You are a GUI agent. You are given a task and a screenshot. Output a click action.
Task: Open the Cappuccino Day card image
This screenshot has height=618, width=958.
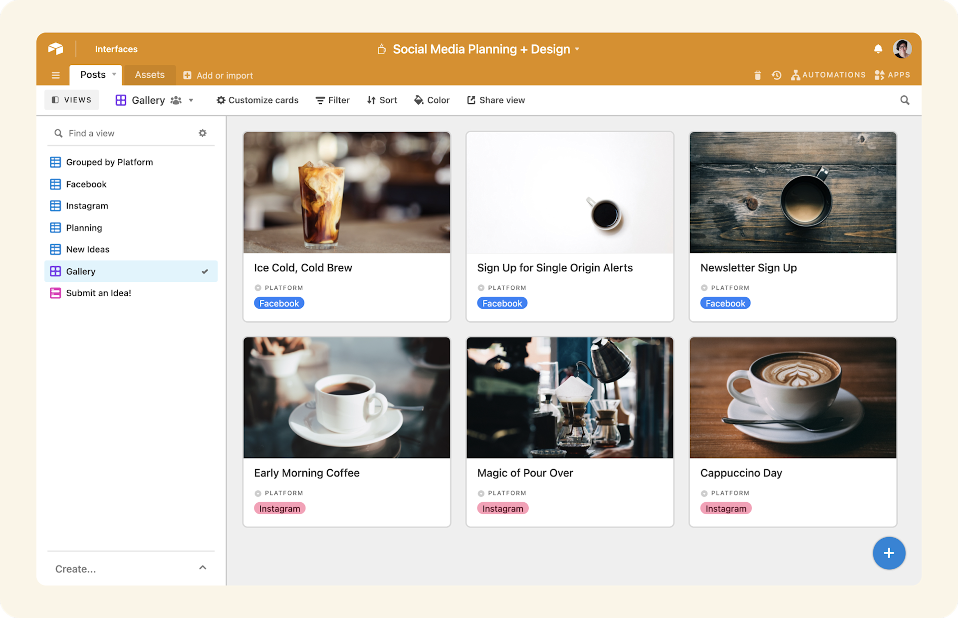pos(792,398)
